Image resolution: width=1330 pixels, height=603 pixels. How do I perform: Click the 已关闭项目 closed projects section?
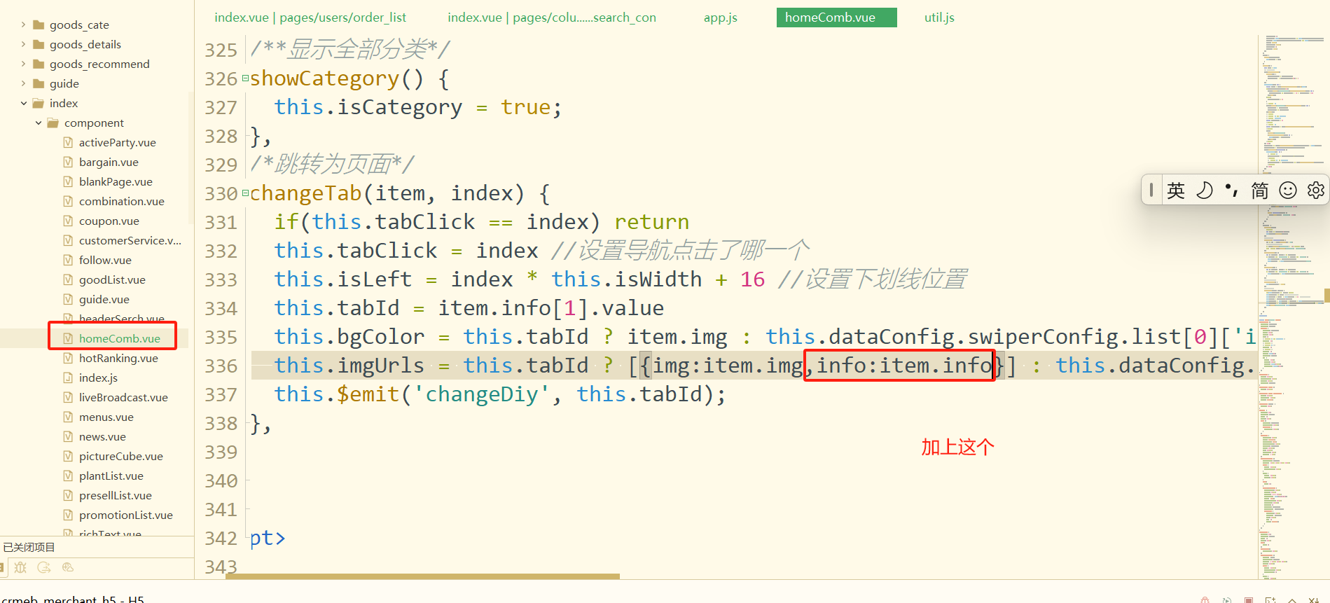[97, 547]
